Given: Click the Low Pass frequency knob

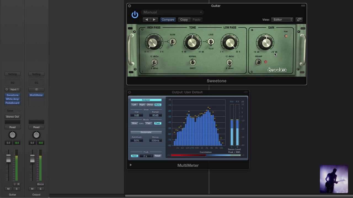Looking at the screenshot, I should 230,42.
